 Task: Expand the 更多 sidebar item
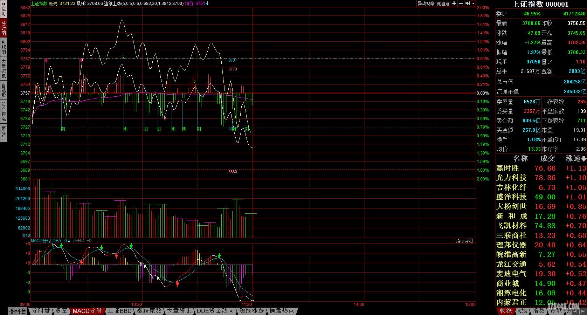tap(4, 133)
